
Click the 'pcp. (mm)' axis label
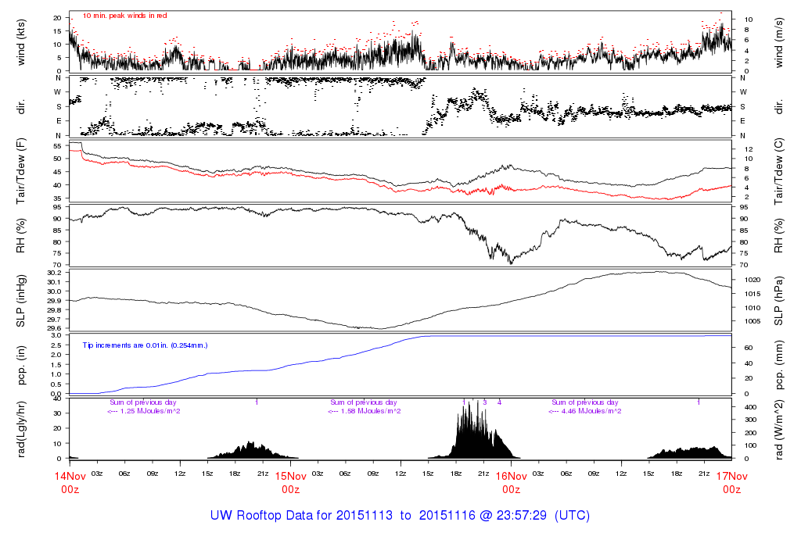778,366
